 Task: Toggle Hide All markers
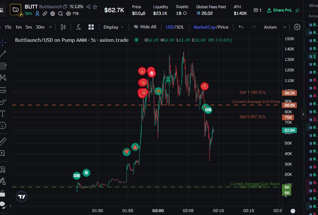tap(145, 27)
